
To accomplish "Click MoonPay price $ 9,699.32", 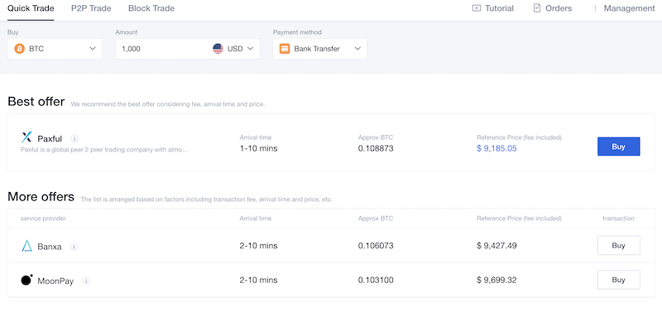I will 496,280.
